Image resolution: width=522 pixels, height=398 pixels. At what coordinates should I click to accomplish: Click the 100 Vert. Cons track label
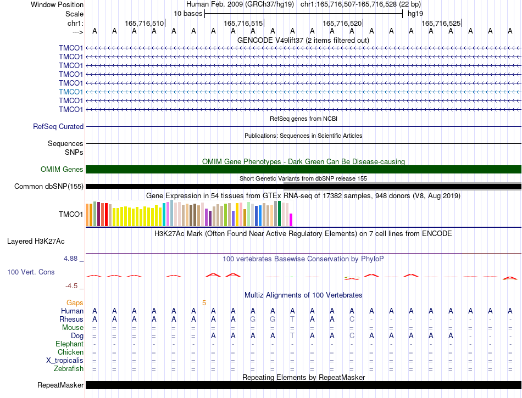[31, 272]
